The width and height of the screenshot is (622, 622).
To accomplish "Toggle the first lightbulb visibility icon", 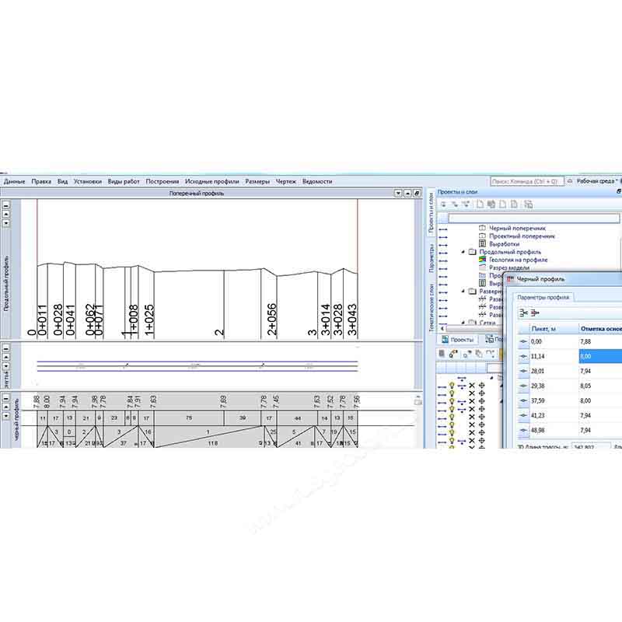I will [x=450, y=385].
